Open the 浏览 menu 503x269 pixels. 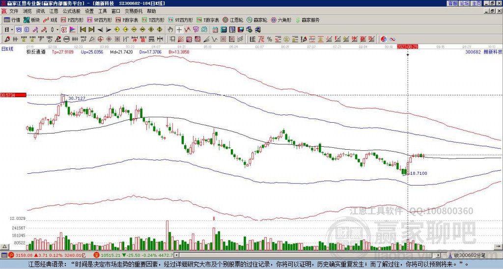click(28, 11)
